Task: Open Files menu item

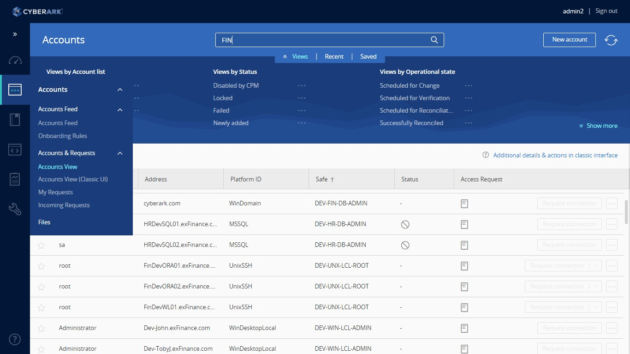Action: point(44,222)
